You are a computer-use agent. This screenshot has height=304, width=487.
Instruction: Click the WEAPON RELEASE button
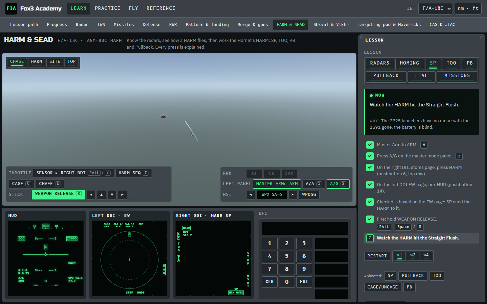click(59, 195)
